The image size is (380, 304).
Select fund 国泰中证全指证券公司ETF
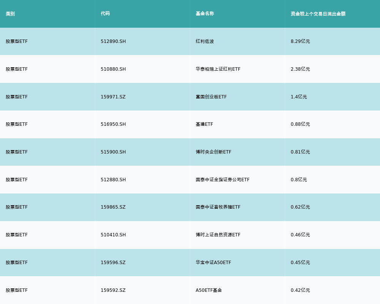pyautogui.click(x=222, y=180)
